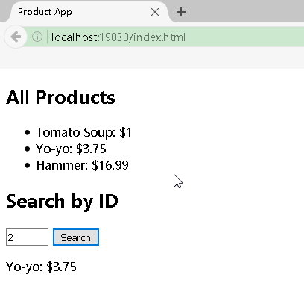Image resolution: width=304 pixels, height=283 pixels.
Task: Close the Product App tab
Action: (155, 12)
